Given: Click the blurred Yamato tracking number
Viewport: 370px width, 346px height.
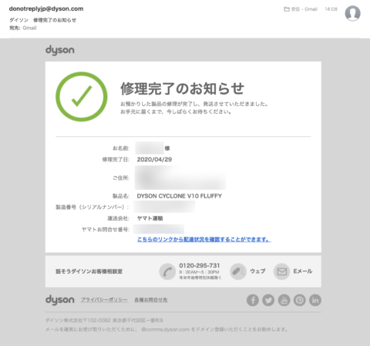Looking at the screenshot, I should [x=159, y=229].
